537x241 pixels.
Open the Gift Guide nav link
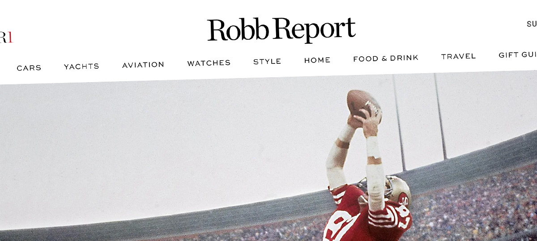pyautogui.click(x=518, y=55)
